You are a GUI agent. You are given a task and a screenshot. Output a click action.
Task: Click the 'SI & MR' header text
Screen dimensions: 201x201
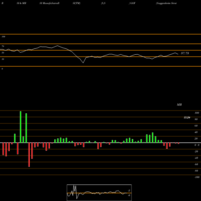click(x=21, y=3)
